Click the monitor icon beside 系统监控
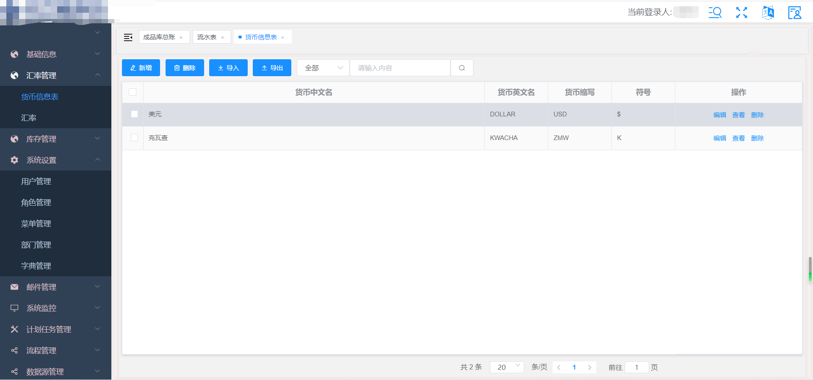Image resolution: width=813 pixels, height=380 pixels. 14,308
